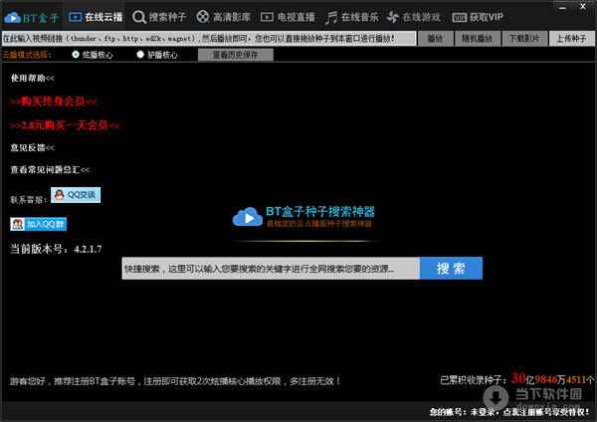Click the 查看历史保存 button
Screen dimensions: 597x422
point(235,55)
